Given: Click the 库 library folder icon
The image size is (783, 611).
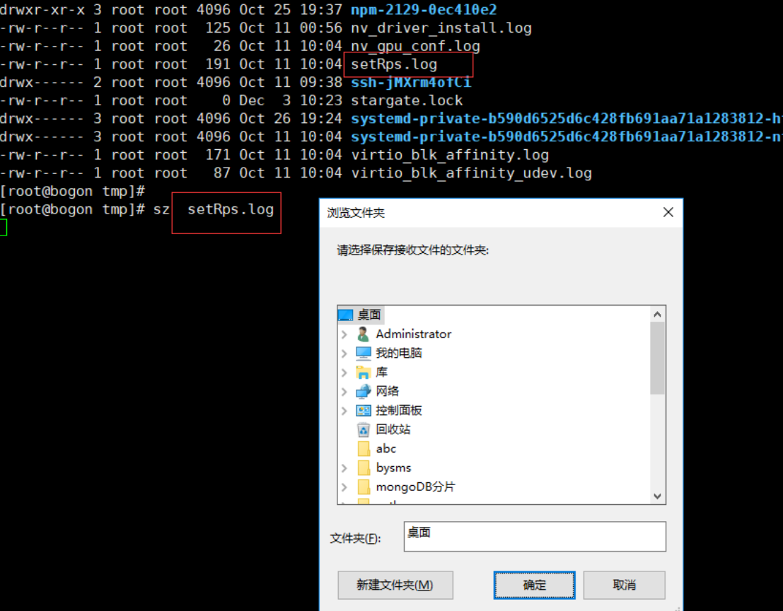Looking at the screenshot, I should click(x=363, y=373).
